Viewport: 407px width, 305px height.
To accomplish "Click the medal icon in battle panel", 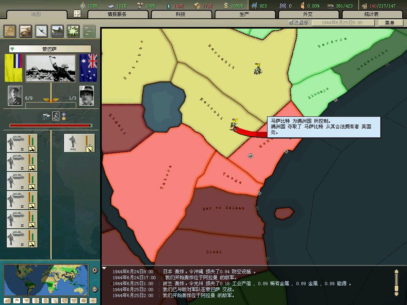I will (x=64, y=116).
